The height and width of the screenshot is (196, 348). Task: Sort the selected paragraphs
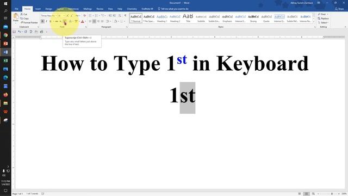click(x=120, y=16)
